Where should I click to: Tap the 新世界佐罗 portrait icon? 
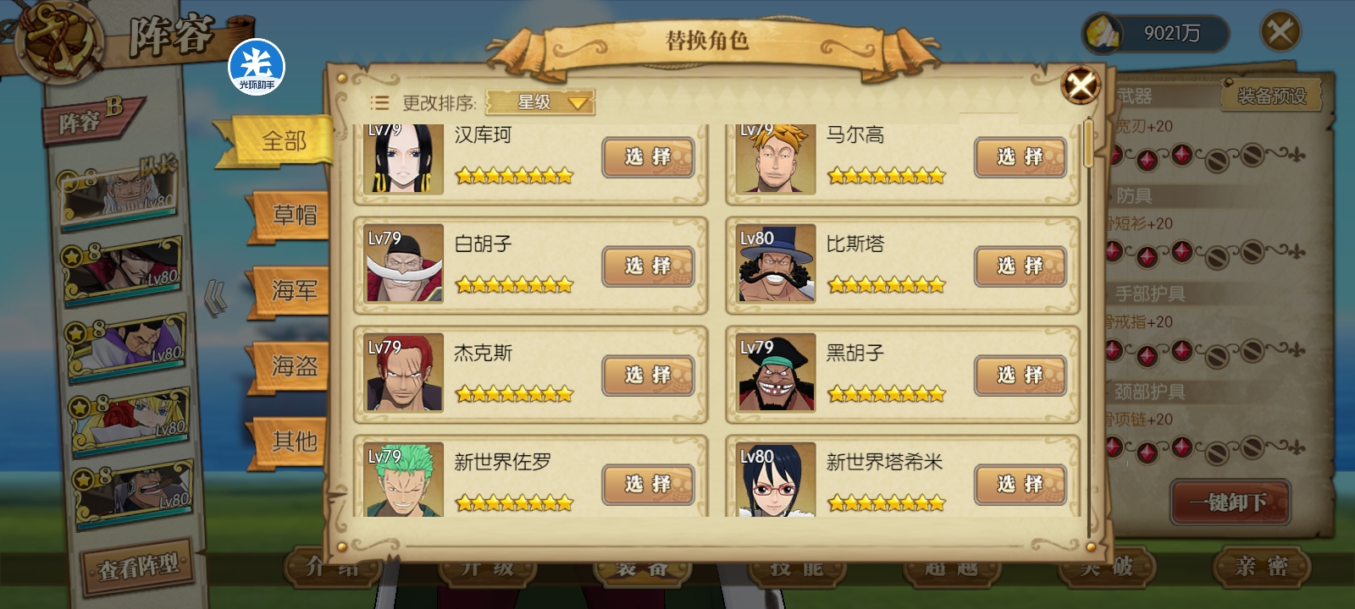point(405,480)
